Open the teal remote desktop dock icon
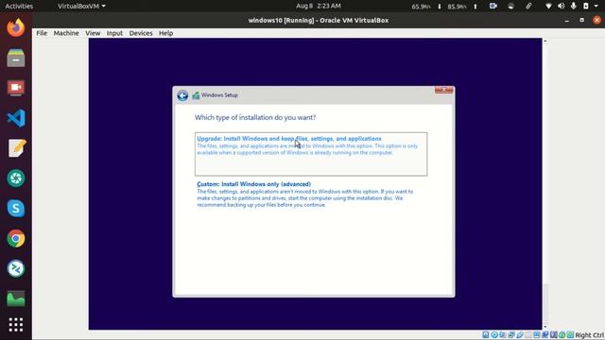This screenshot has height=340, width=605. click(16, 268)
